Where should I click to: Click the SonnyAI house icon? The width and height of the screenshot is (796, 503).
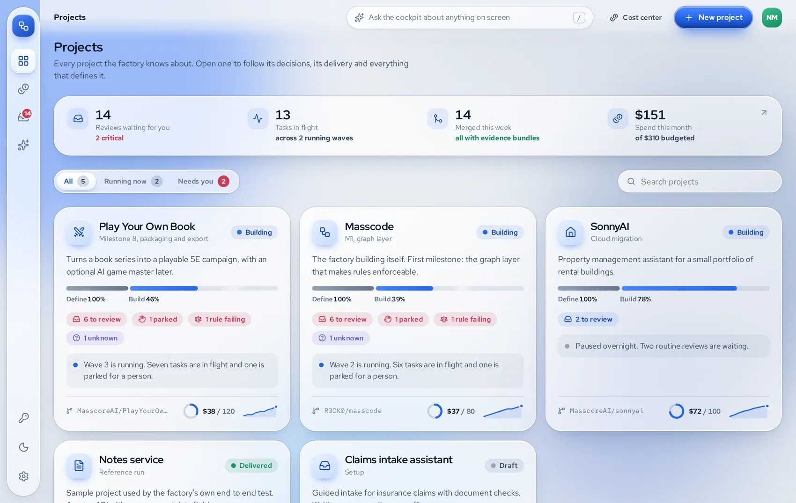[x=570, y=232]
